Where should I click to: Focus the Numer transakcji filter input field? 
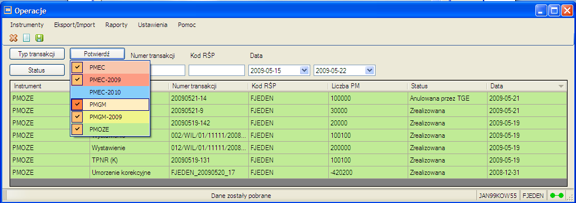(167, 70)
